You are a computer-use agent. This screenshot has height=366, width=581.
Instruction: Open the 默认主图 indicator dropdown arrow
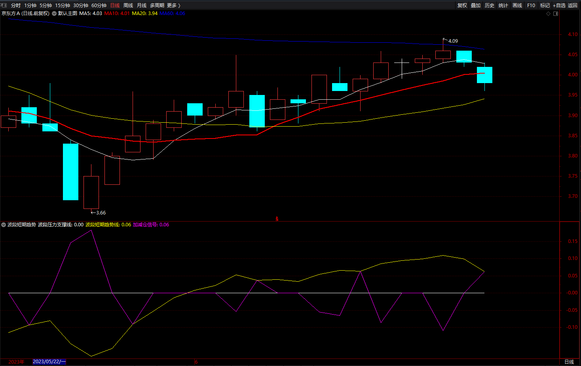(54, 13)
